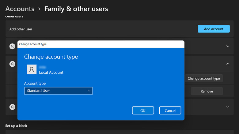Remove the selected user account
Screen dimensions: 239x134
click(207, 91)
